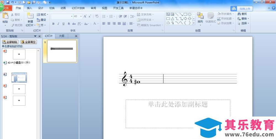Click the Quick Styles (快速样式) icon

point(211,16)
